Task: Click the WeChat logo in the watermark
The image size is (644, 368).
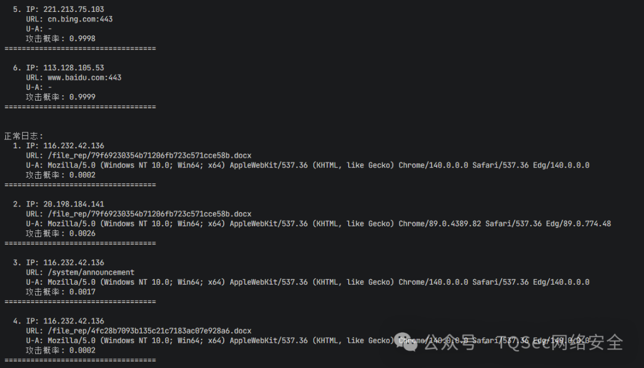Action: click(410, 343)
